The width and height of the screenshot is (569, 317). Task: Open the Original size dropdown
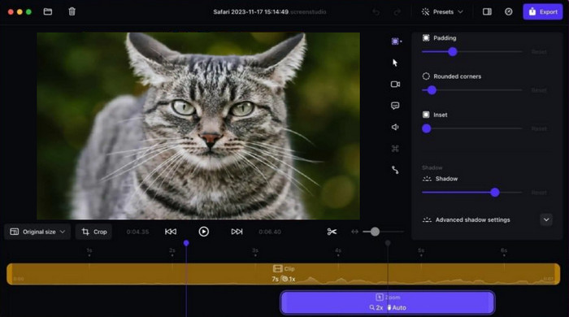pos(37,232)
